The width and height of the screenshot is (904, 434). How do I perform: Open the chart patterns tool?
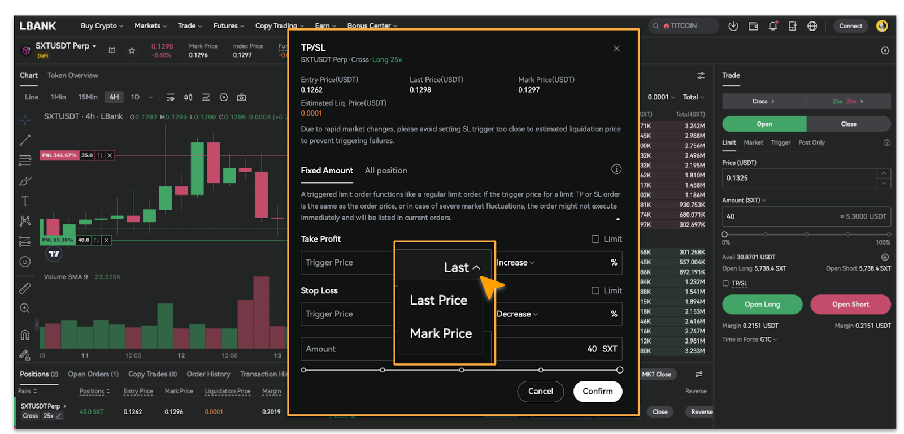pos(25,221)
